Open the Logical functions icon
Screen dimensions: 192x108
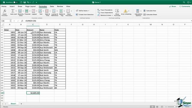pos(33,11)
